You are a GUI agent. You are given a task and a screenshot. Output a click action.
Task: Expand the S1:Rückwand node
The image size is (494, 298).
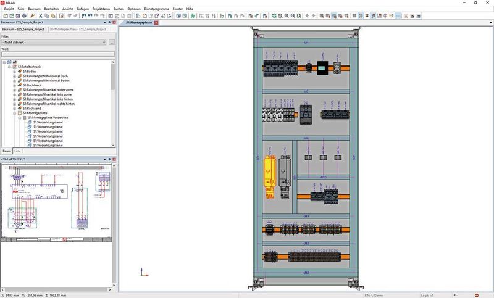point(14,108)
